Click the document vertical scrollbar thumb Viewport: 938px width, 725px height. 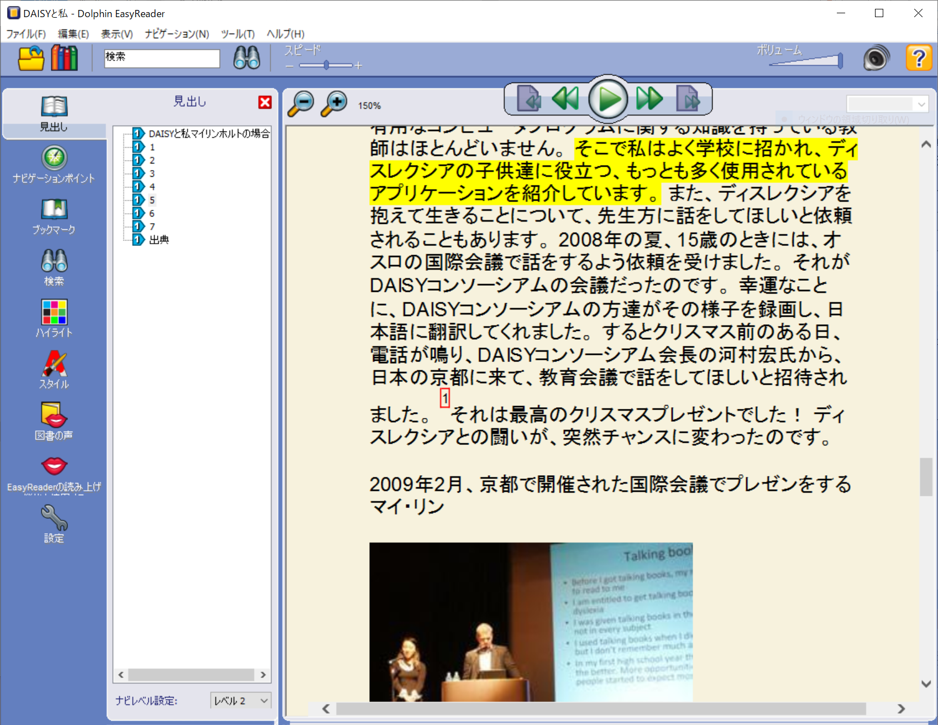click(x=926, y=477)
